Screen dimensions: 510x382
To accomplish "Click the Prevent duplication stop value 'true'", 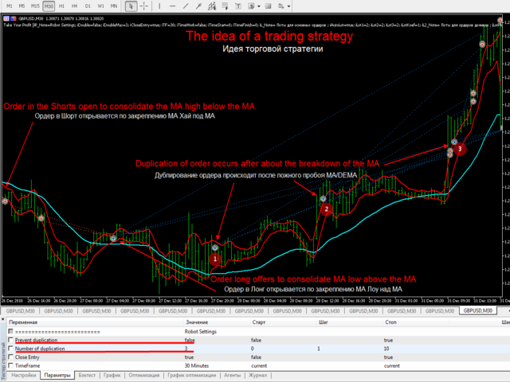I will coord(388,340).
